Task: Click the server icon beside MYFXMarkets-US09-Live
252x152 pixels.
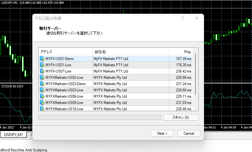Action: 42,102
